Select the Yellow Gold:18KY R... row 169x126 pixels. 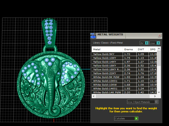(x=124, y=69)
